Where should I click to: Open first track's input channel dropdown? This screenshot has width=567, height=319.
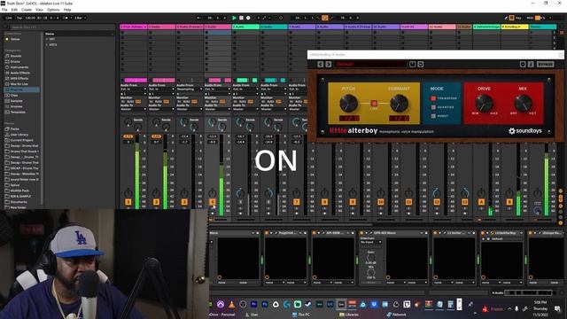(x=133, y=94)
